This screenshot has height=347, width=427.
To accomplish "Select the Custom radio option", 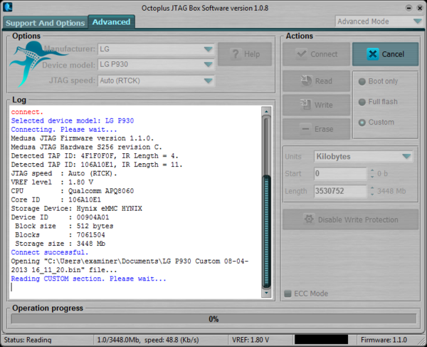I will pos(362,122).
